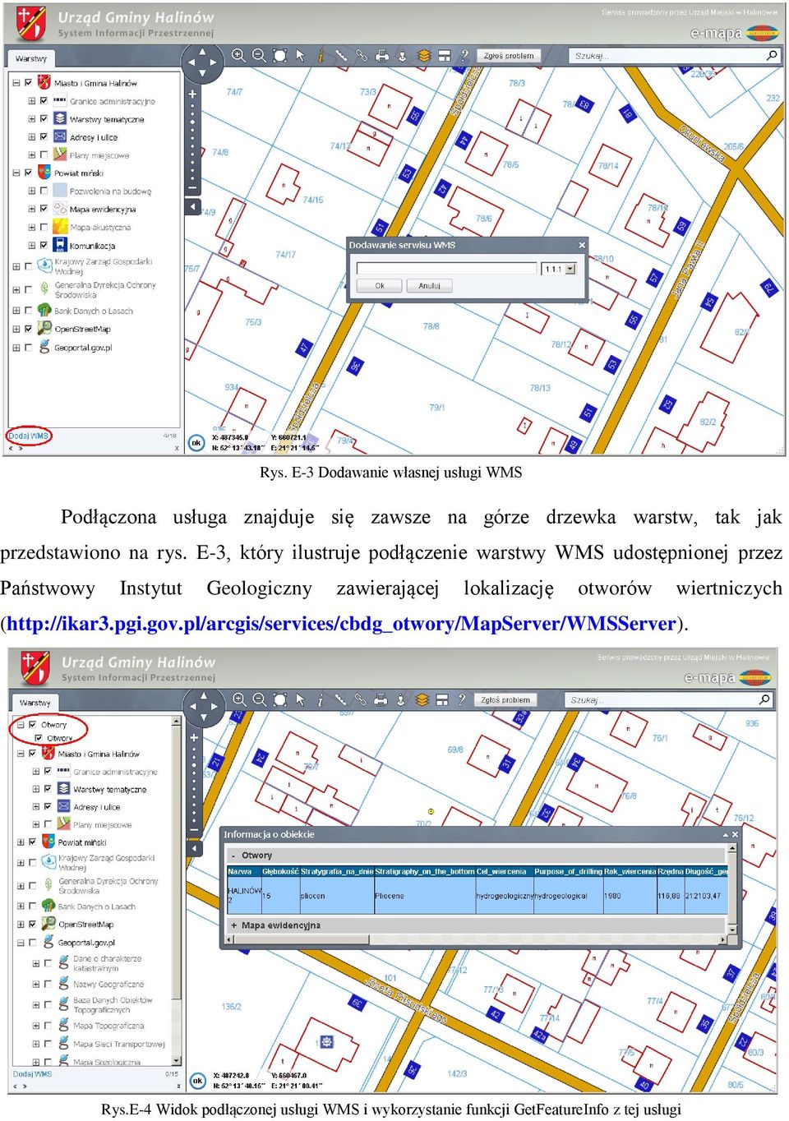
Task: Activate info 'i' tool in Rys. E-4 toolbar
Action: 320,699
